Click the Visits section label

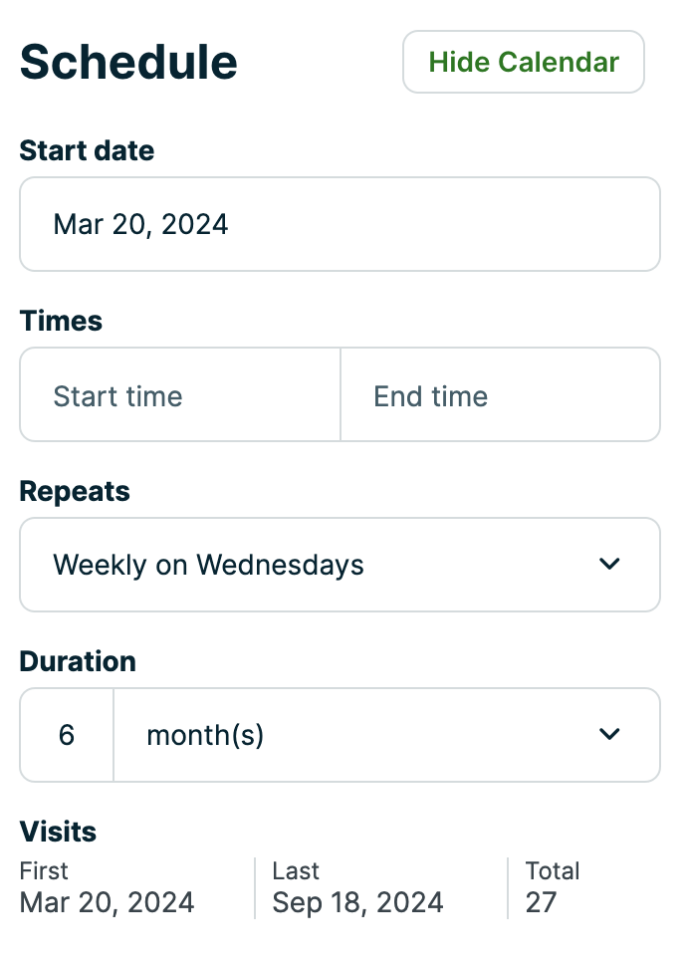[x=58, y=832]
